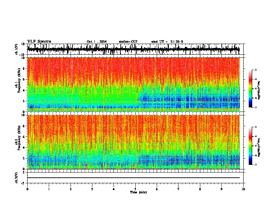Click the 'ch.1(V)' waveform axis label

(x=17, y=49)
